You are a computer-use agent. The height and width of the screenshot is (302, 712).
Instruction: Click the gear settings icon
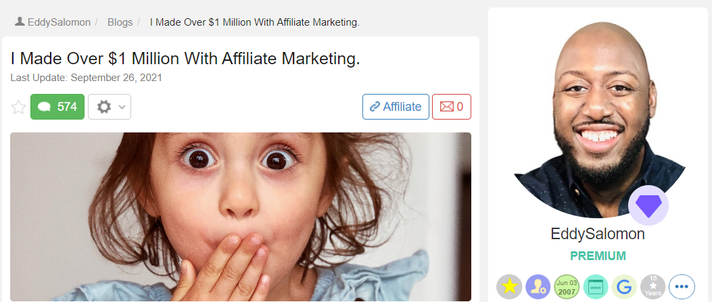[104, 107]
